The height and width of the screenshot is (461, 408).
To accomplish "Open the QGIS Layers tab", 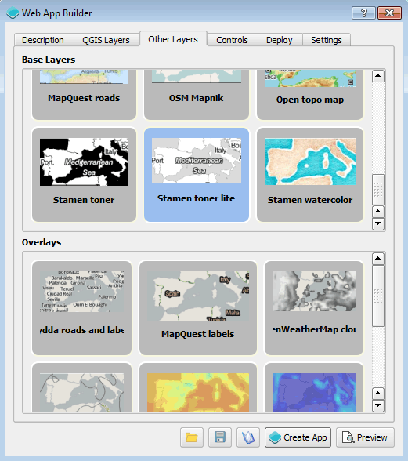I will click(106, 40).
